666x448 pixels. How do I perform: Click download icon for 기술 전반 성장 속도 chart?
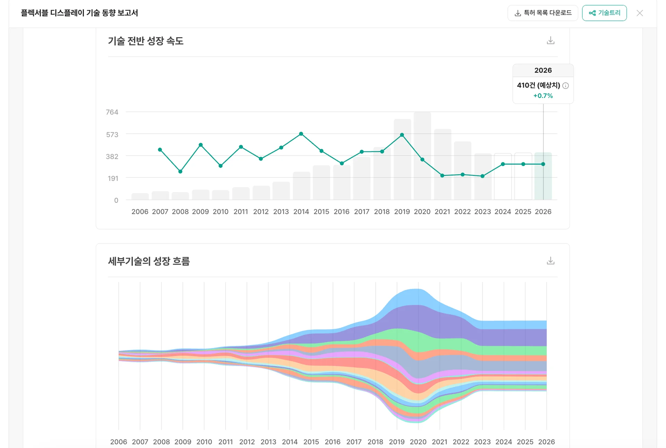tap(550, 41)
